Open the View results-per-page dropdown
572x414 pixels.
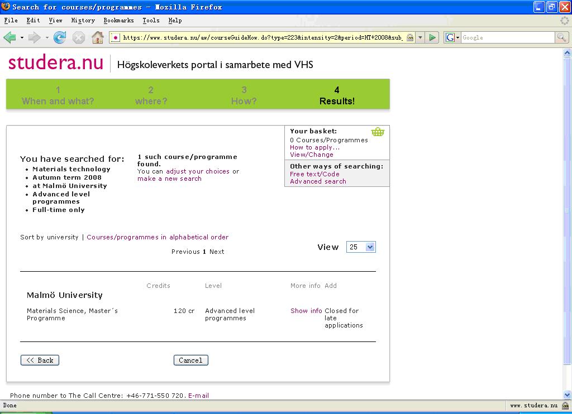pos(361,247)
